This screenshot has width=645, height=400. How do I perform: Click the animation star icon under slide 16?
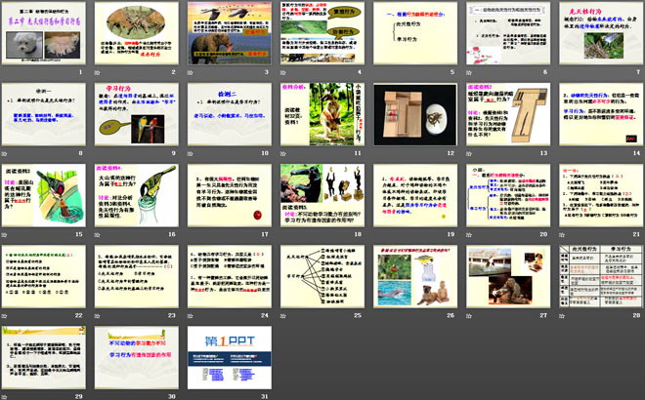(x=98, y=235)
